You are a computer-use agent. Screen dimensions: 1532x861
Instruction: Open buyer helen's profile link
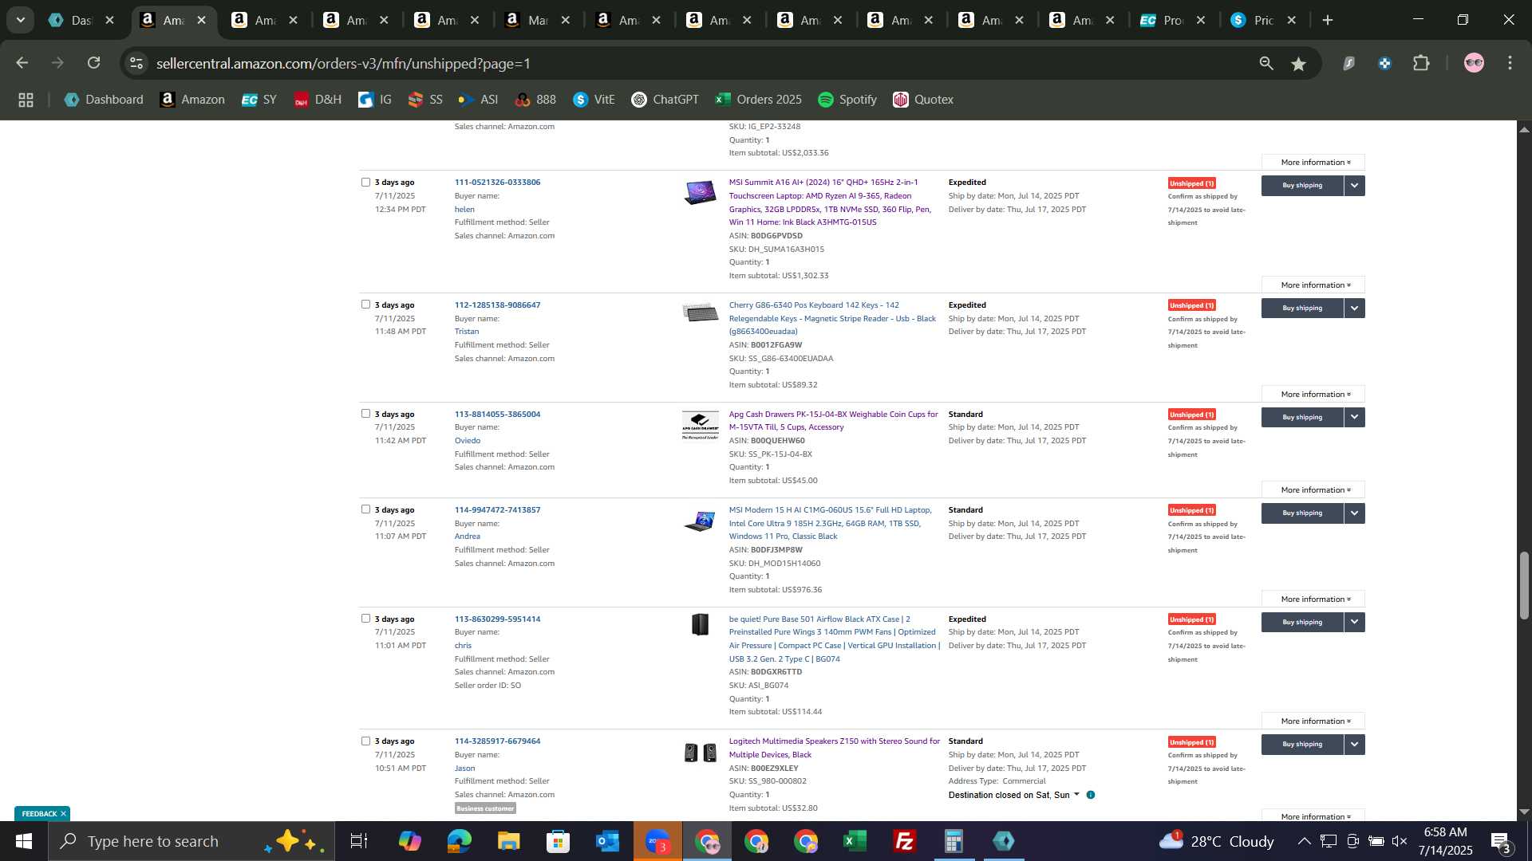[x=464, y=209]
